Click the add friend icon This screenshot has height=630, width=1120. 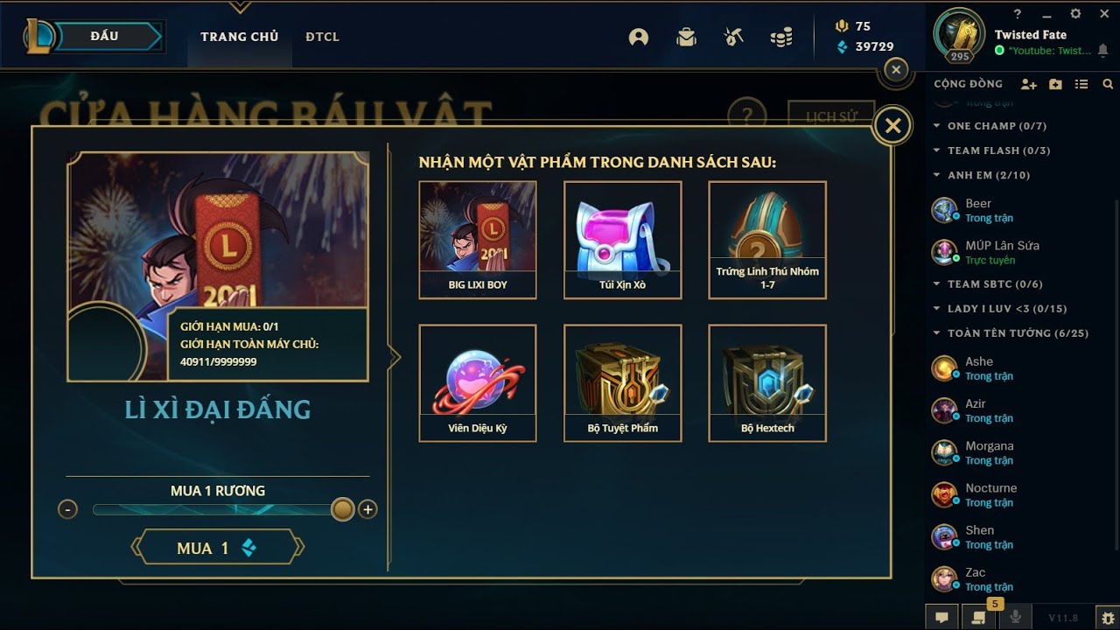pos(1029,84)
